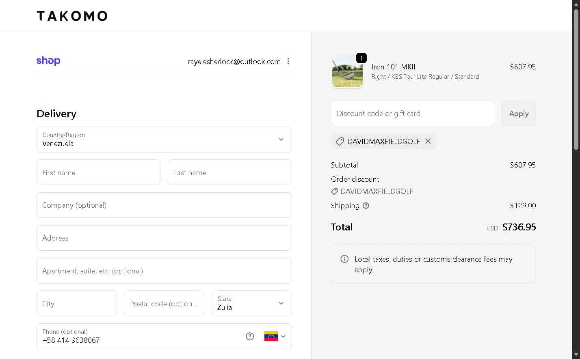This screenshot has width=580, height=359.
Task: Click the Discount code or gift card field
Action: [413, 114]
